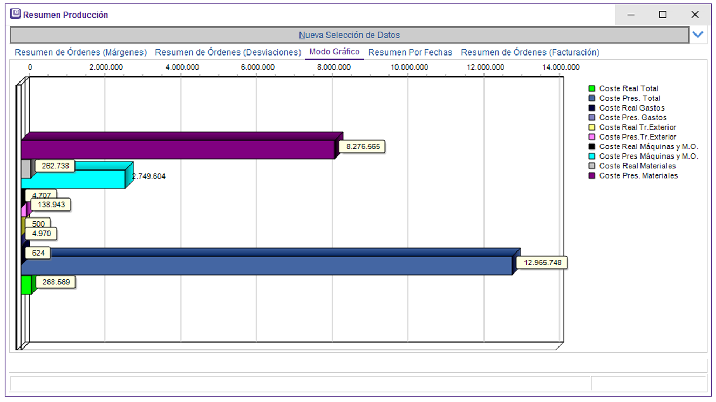Screen dimensions: 716x402
Task: Select the Coste Real Gastos legend swatch
Action: click(592, 108)
